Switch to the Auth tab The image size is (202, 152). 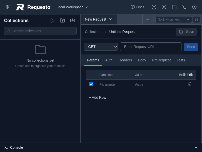[109, 60]
